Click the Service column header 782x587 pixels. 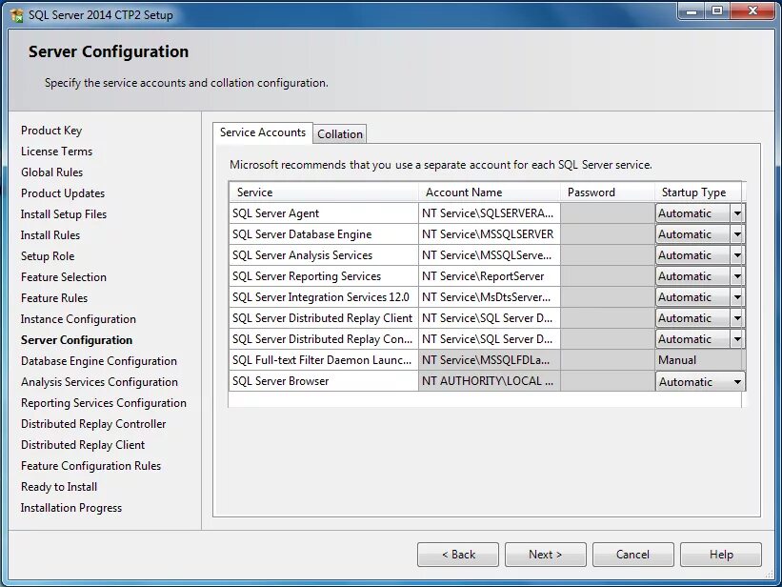pos(324,192)
